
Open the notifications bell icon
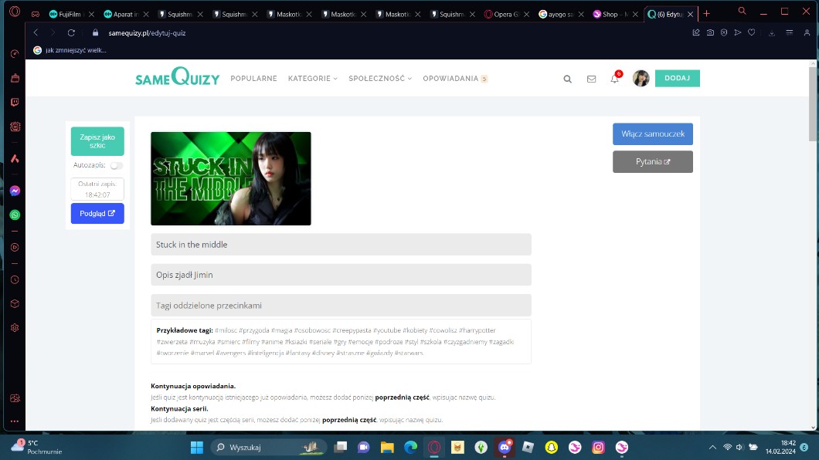pyautogui.click(x=614, y=79)
